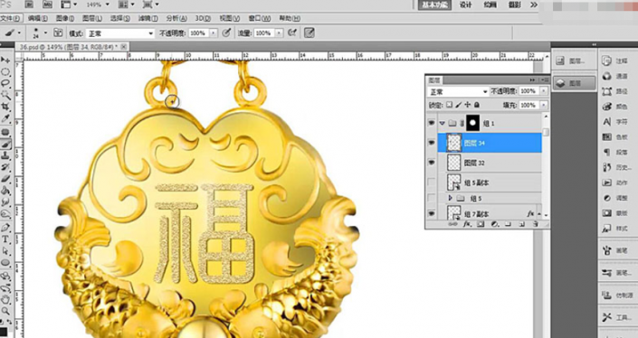Expand the 组 5 layer group
638x338 pixels.
(x=450, y=198)
